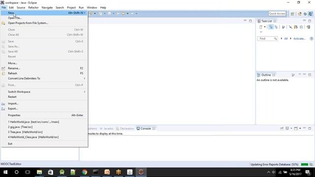
Task: Open recent file 3 Tree.java
Action: tap(44, 132)
